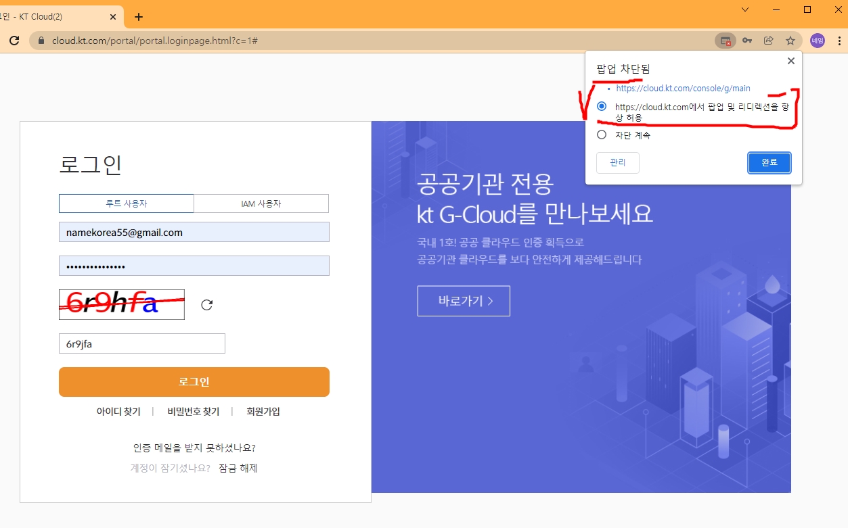View site info lock icon

click(x=41, y=41)
